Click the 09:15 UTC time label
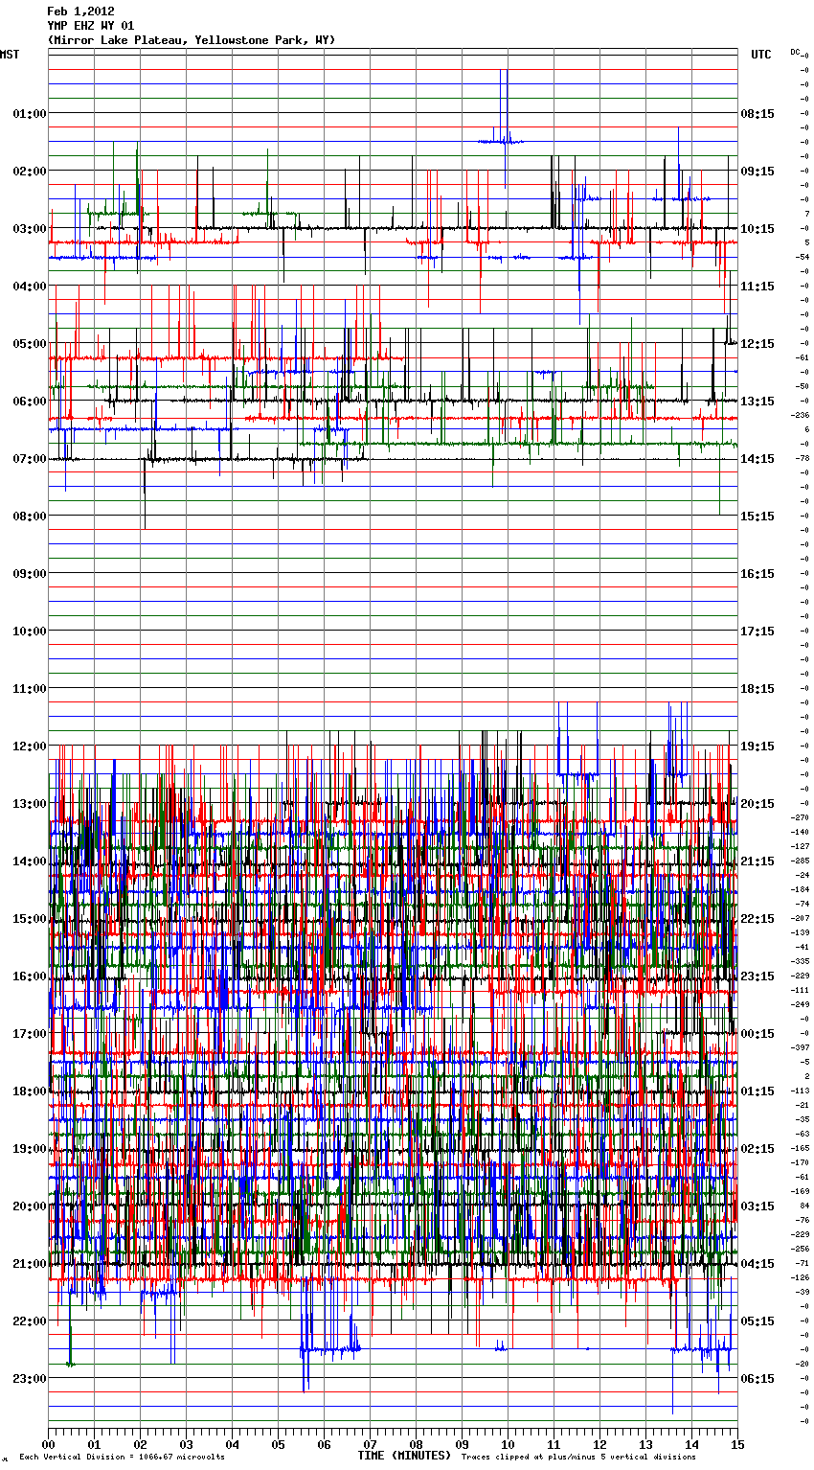 (x=757, y=172)
